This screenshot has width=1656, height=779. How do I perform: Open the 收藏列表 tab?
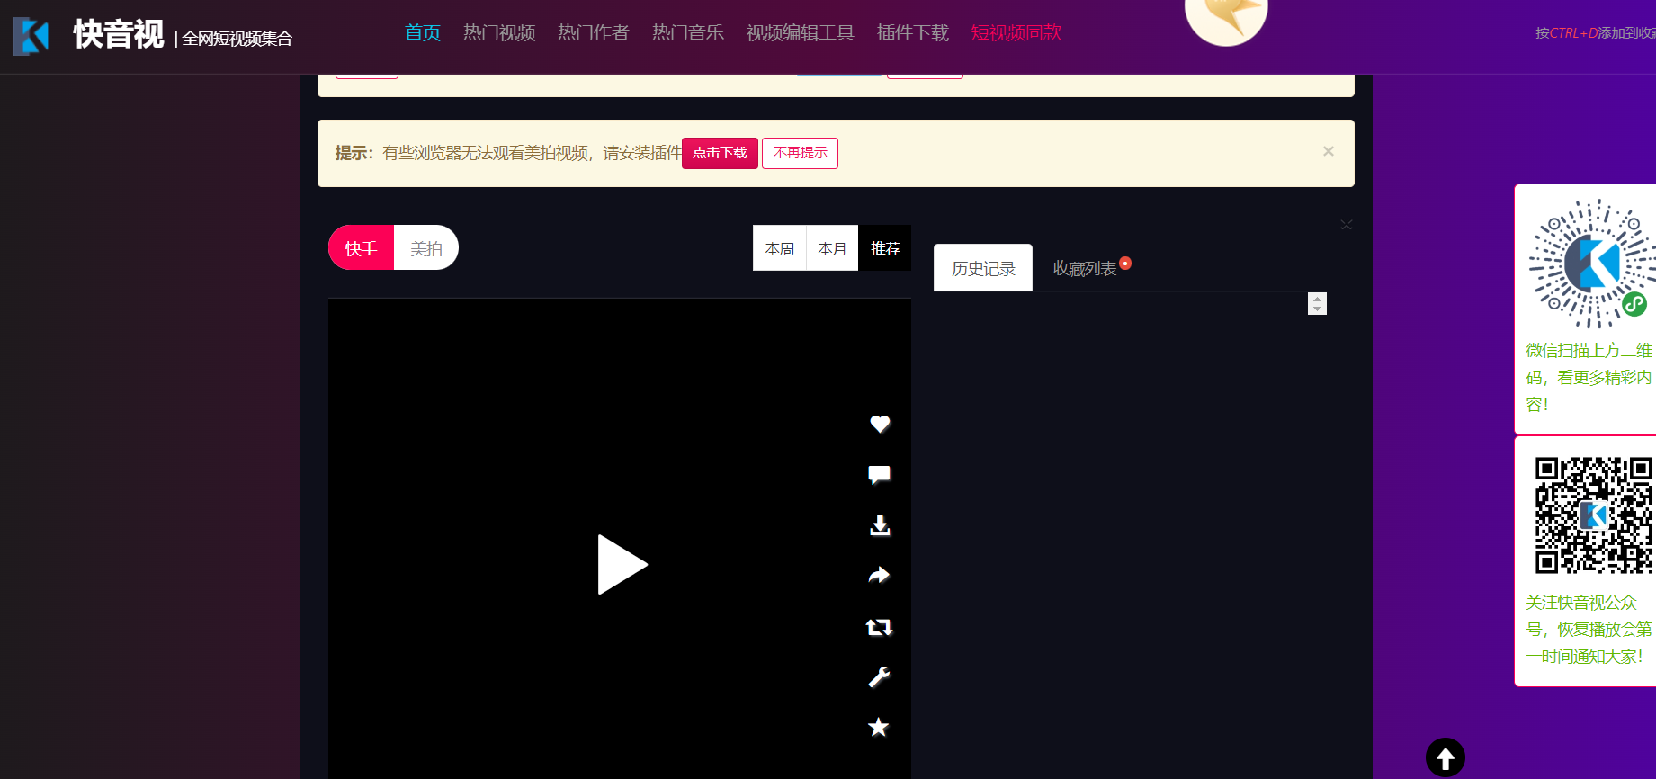[1085, 268]
